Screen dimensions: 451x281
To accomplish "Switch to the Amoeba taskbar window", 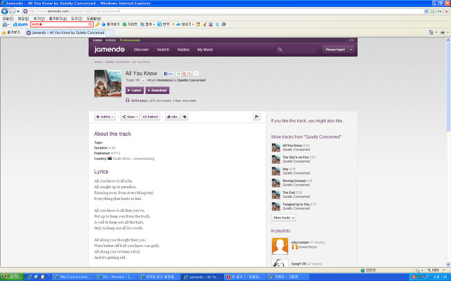I will click(116, 277).
